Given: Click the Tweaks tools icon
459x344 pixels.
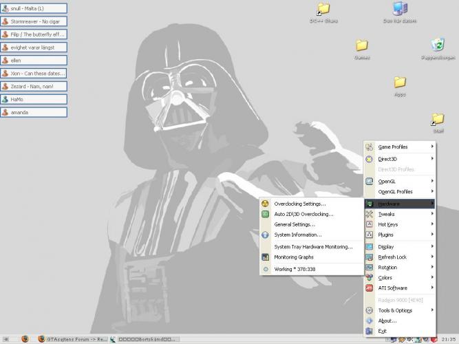Looking at the screenshot, I should pos(370,214).
